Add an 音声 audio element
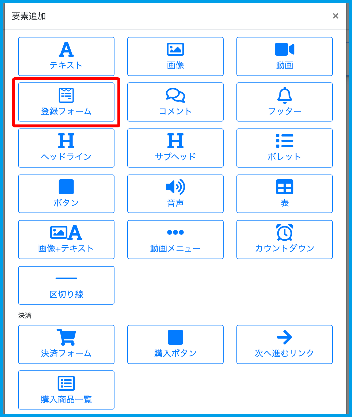 point(175,194)
